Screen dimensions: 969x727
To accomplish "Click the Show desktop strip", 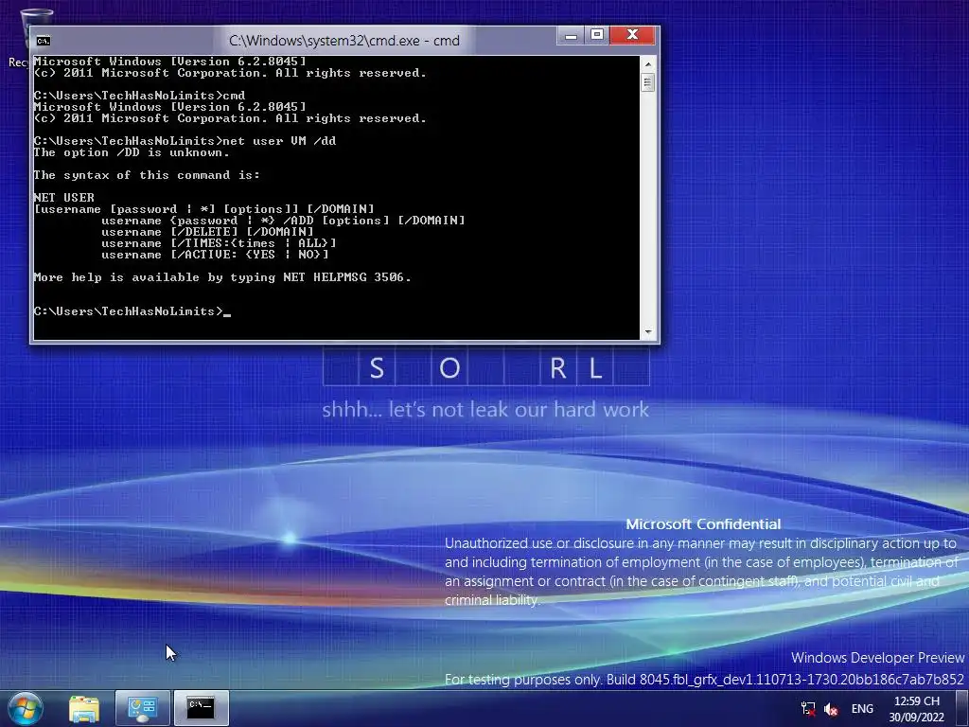I will point(962,708).
